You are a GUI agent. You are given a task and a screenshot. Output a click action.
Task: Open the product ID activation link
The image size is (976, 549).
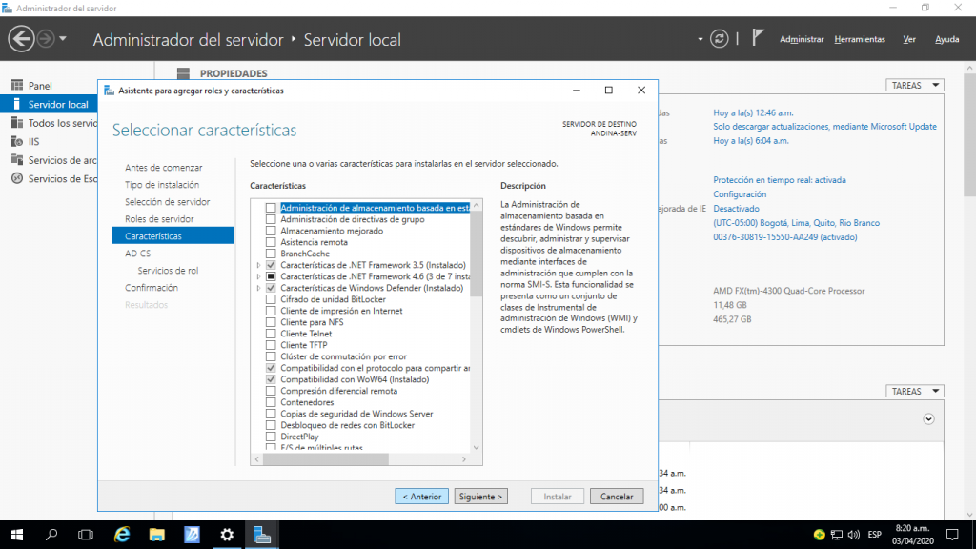pos(785,237)
